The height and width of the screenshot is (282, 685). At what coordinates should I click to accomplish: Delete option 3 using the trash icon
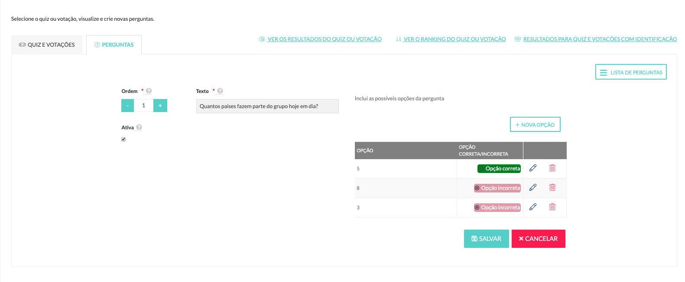(552, 207)
